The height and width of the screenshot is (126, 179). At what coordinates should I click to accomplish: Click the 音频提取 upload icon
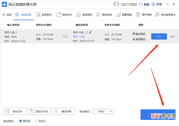click(x=78, y=15)
